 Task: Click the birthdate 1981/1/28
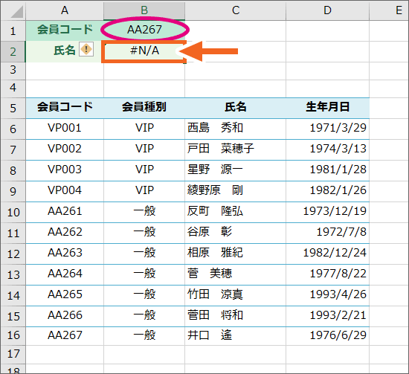tap(338, 170)
